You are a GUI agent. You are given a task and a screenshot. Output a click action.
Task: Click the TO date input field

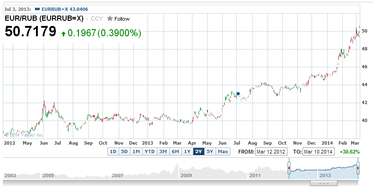point(319,152)
